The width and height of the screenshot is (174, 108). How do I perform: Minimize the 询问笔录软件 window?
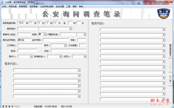click(158, 2)
